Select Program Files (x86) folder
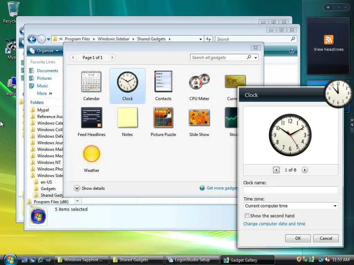This screenshot has height=265, width=354. click(51, 202)
